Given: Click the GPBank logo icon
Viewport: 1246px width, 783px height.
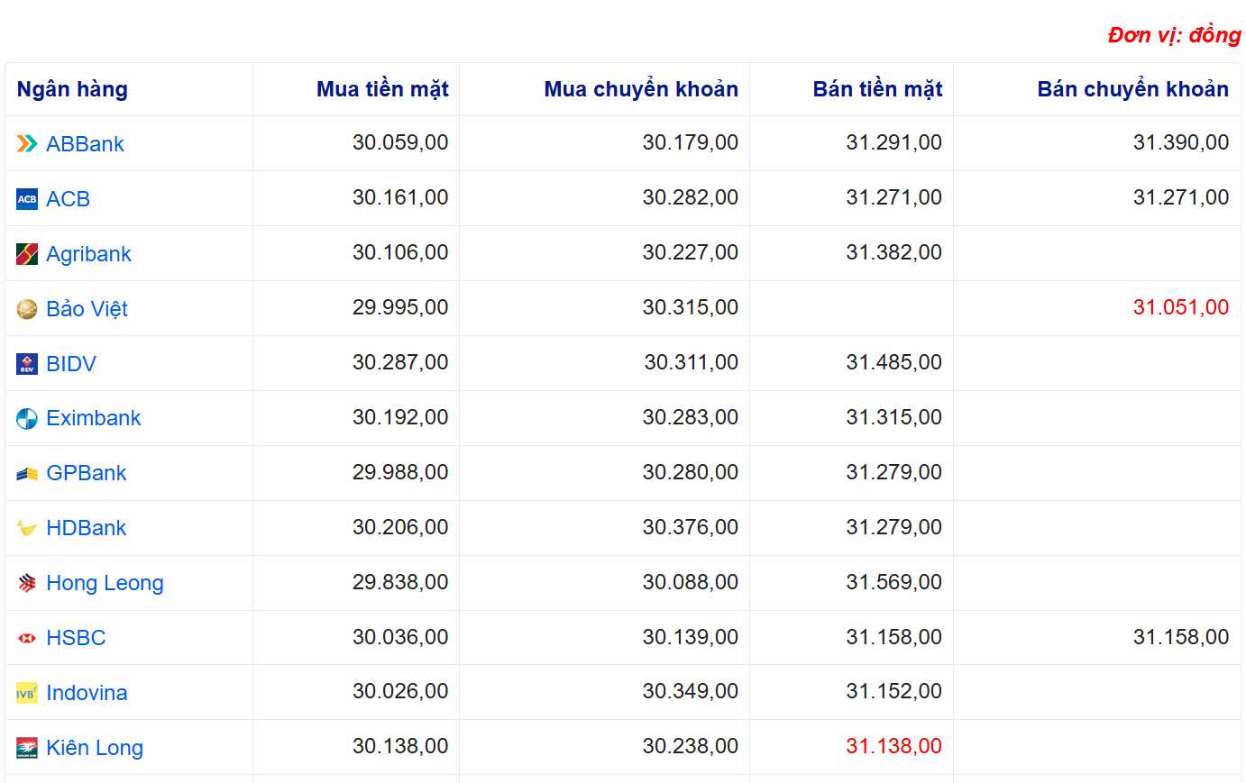Looking at the screenshot, I should (27, 474).
